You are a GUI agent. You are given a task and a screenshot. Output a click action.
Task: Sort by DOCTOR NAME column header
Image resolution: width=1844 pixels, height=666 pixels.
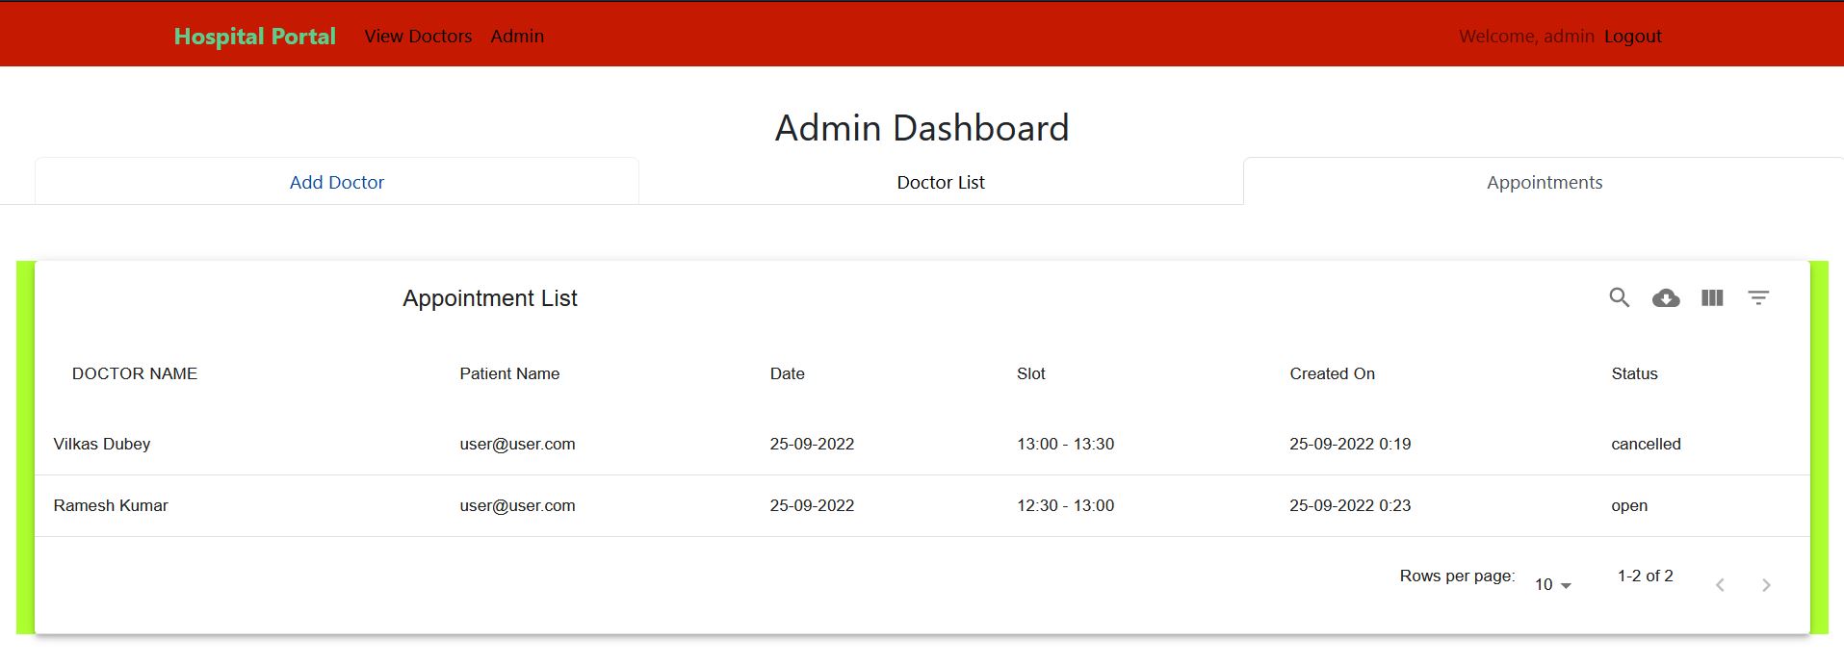point(135,373)
